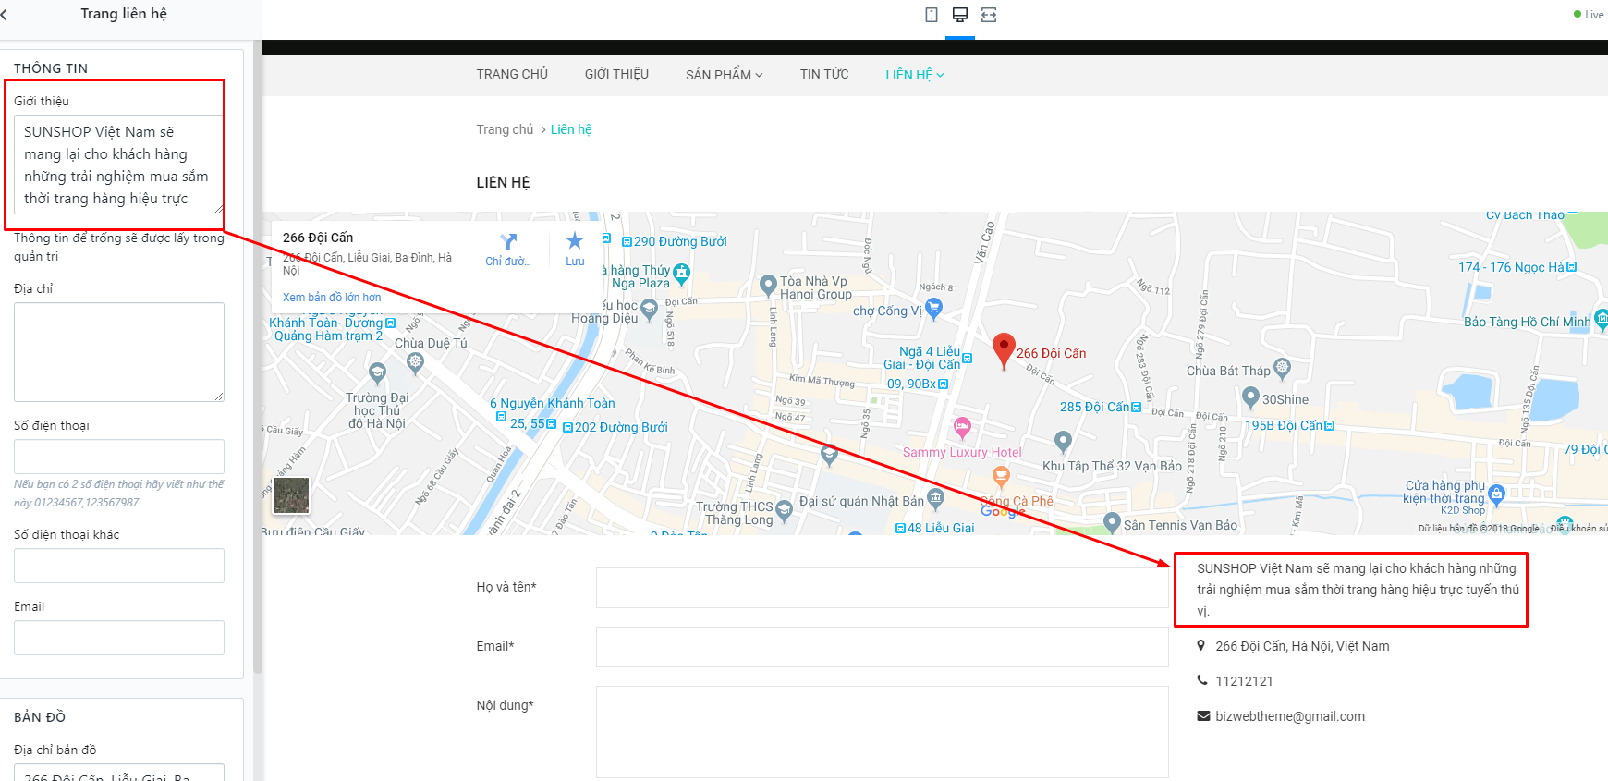Click the phone icon beside 11212121
Image resolution: width=1608 pixels, height=781 pixels.
(x=1202, y=680)
